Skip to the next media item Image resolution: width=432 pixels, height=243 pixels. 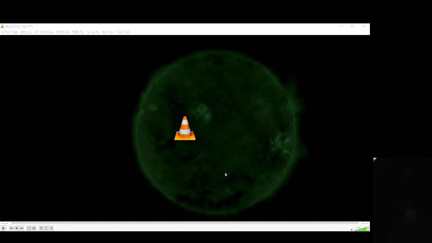tap(22, 228)
